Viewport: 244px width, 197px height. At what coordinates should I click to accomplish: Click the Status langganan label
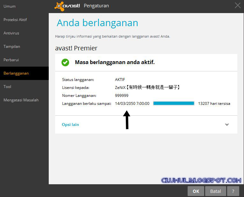click(x=78, y=80)
